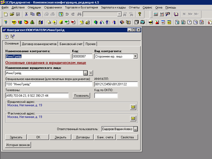212x159 pixels.
Task: Click the smiley face with sunglasses icon
Action: [14, 22]
